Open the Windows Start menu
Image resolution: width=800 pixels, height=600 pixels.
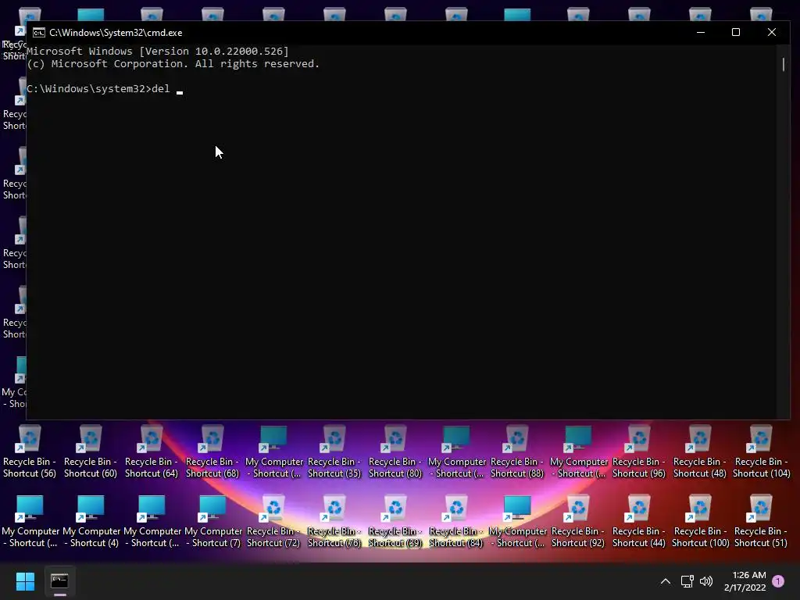(x=25, y=581)
